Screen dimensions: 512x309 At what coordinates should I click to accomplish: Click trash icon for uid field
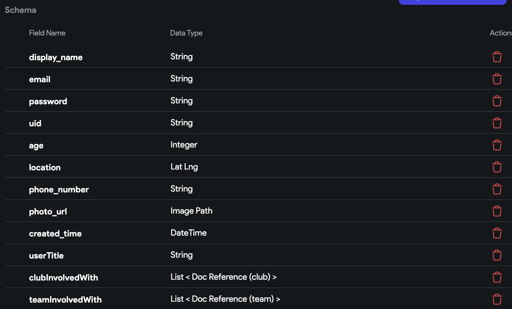coord(497,123)
